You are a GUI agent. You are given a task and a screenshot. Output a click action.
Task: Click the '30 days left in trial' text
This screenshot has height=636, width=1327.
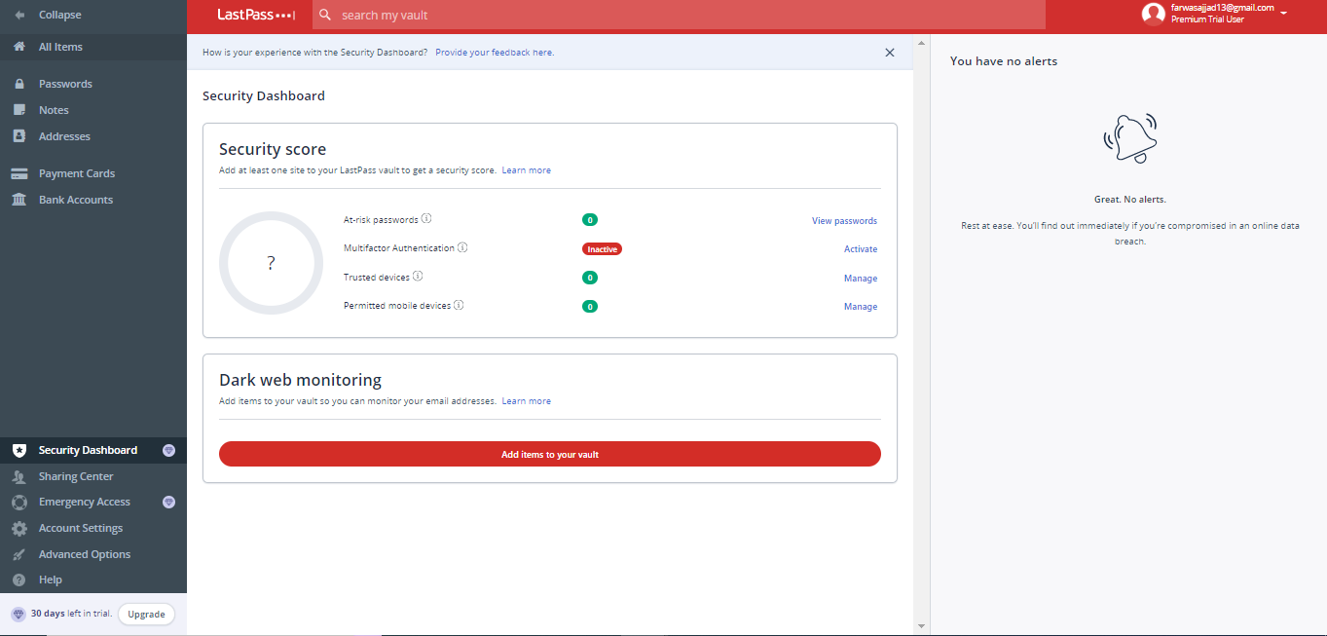tap(71, 615)
